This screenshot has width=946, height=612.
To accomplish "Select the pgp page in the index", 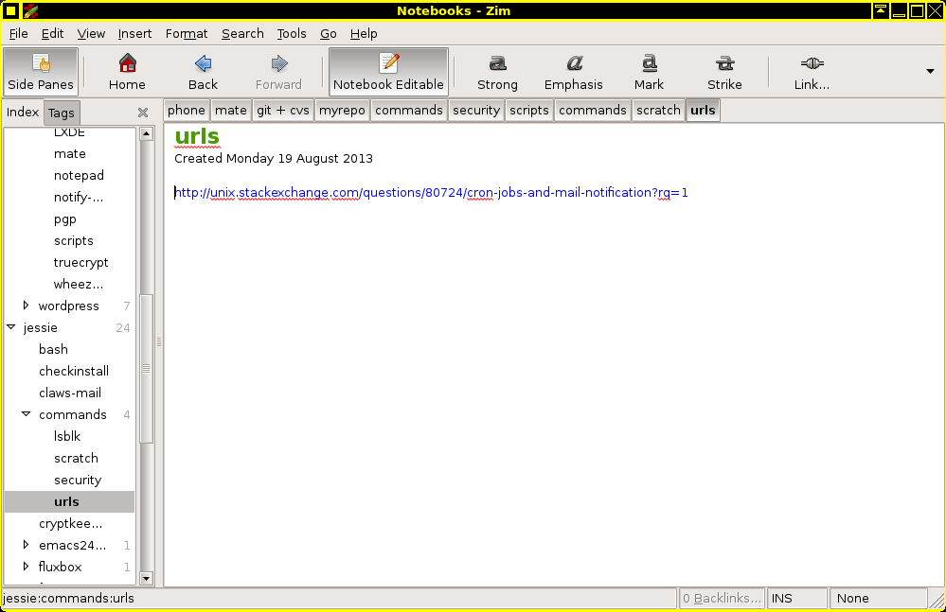I will [65, 219].
